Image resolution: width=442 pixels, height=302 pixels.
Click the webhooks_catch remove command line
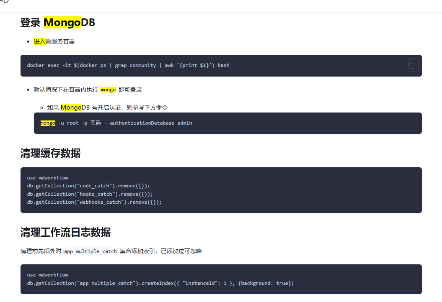pos(94,202)
